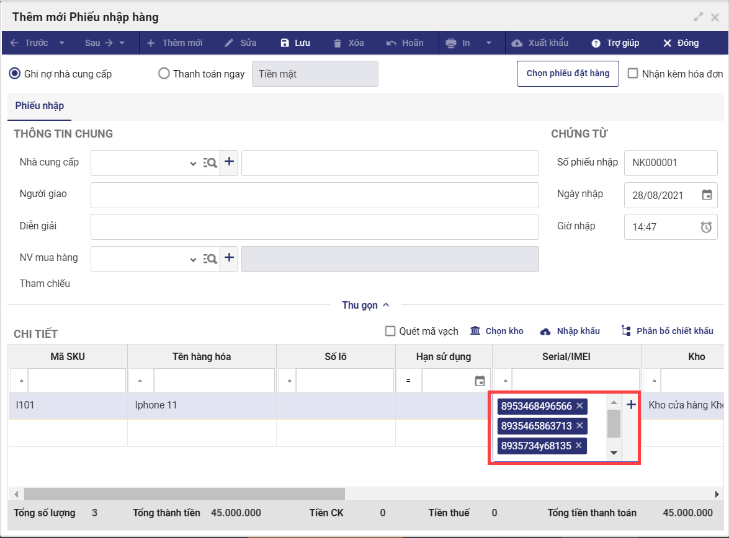Expand NV mua hàng dropdown
This screenshot has width=729, height=538.
point(192,260)
